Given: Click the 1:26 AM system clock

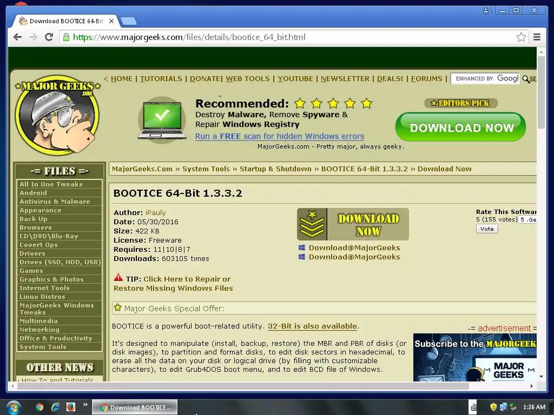Looking at the screenshot, I should [534, 407].
